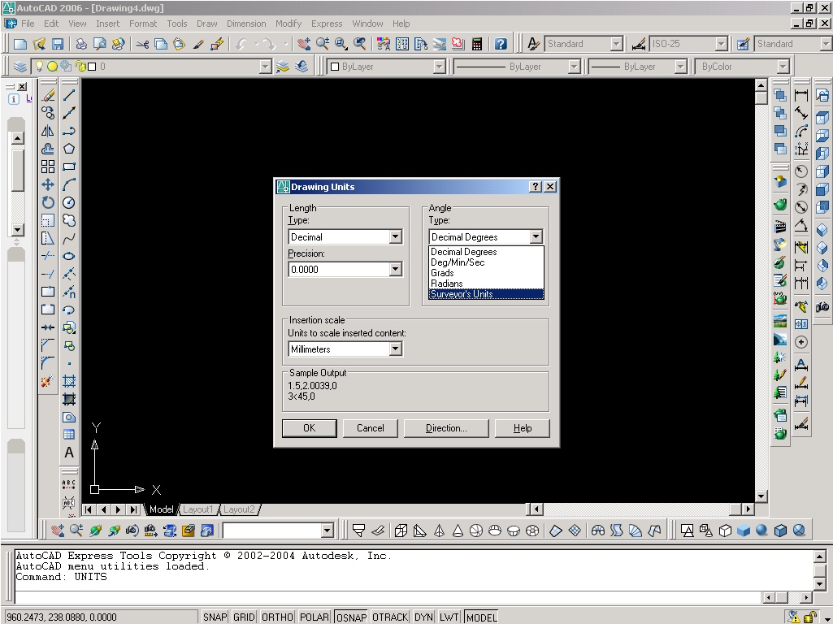Click the Save icon in the standard toolbar
The height and width of the screenshot is (624, 833).
point(58,44)
